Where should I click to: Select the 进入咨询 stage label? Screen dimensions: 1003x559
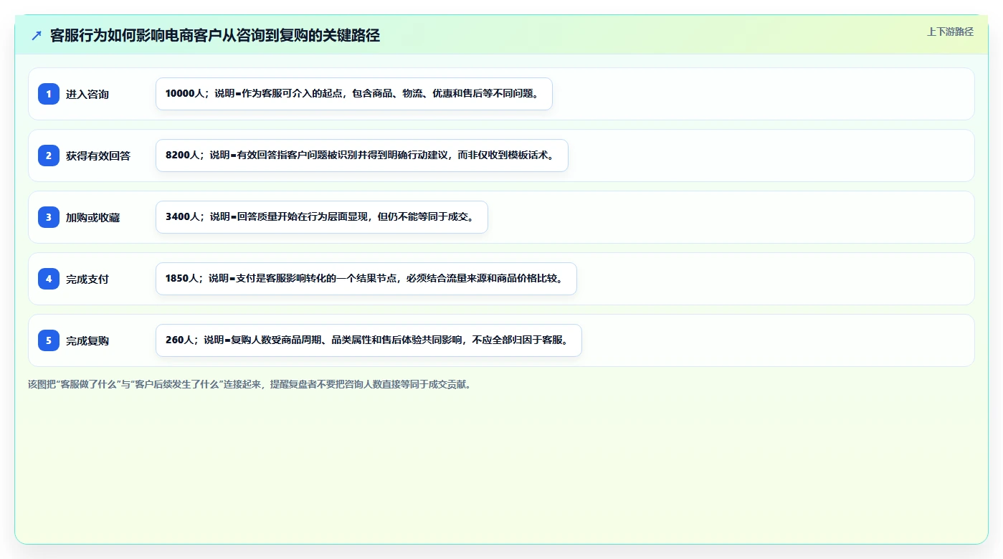click(87, 94)
